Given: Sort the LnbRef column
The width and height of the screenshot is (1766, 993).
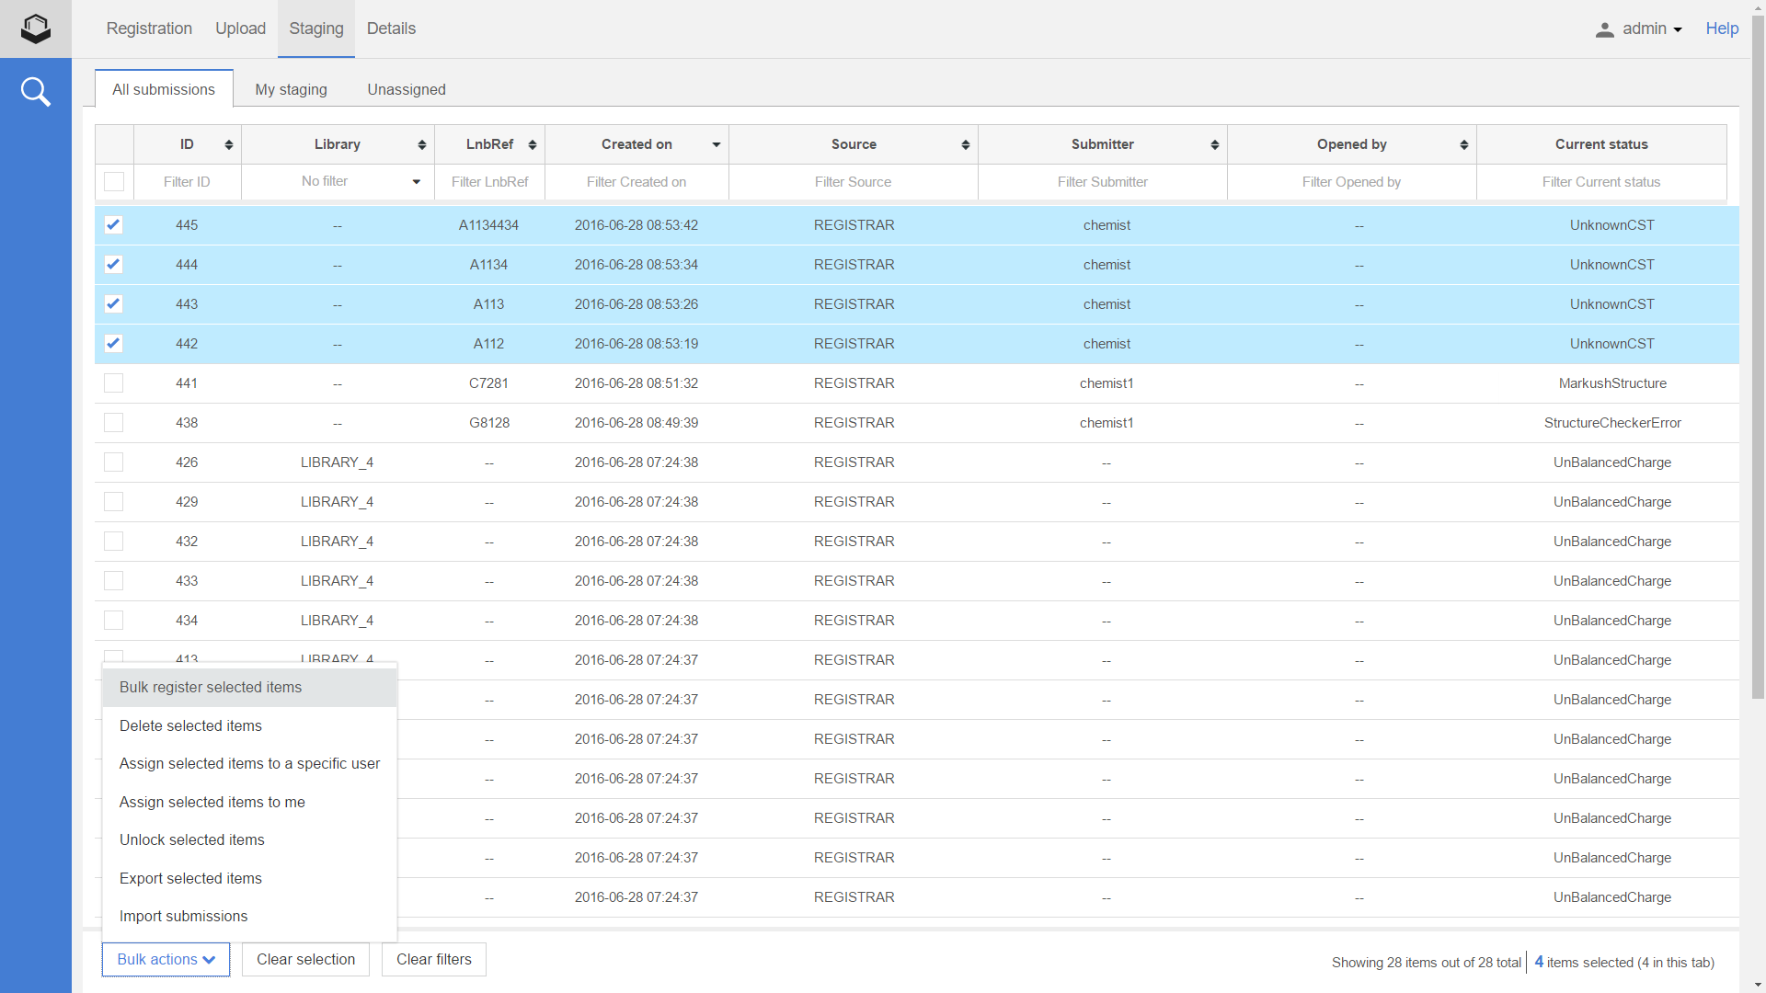Looking at the screenshot, I should click(533, 144).
